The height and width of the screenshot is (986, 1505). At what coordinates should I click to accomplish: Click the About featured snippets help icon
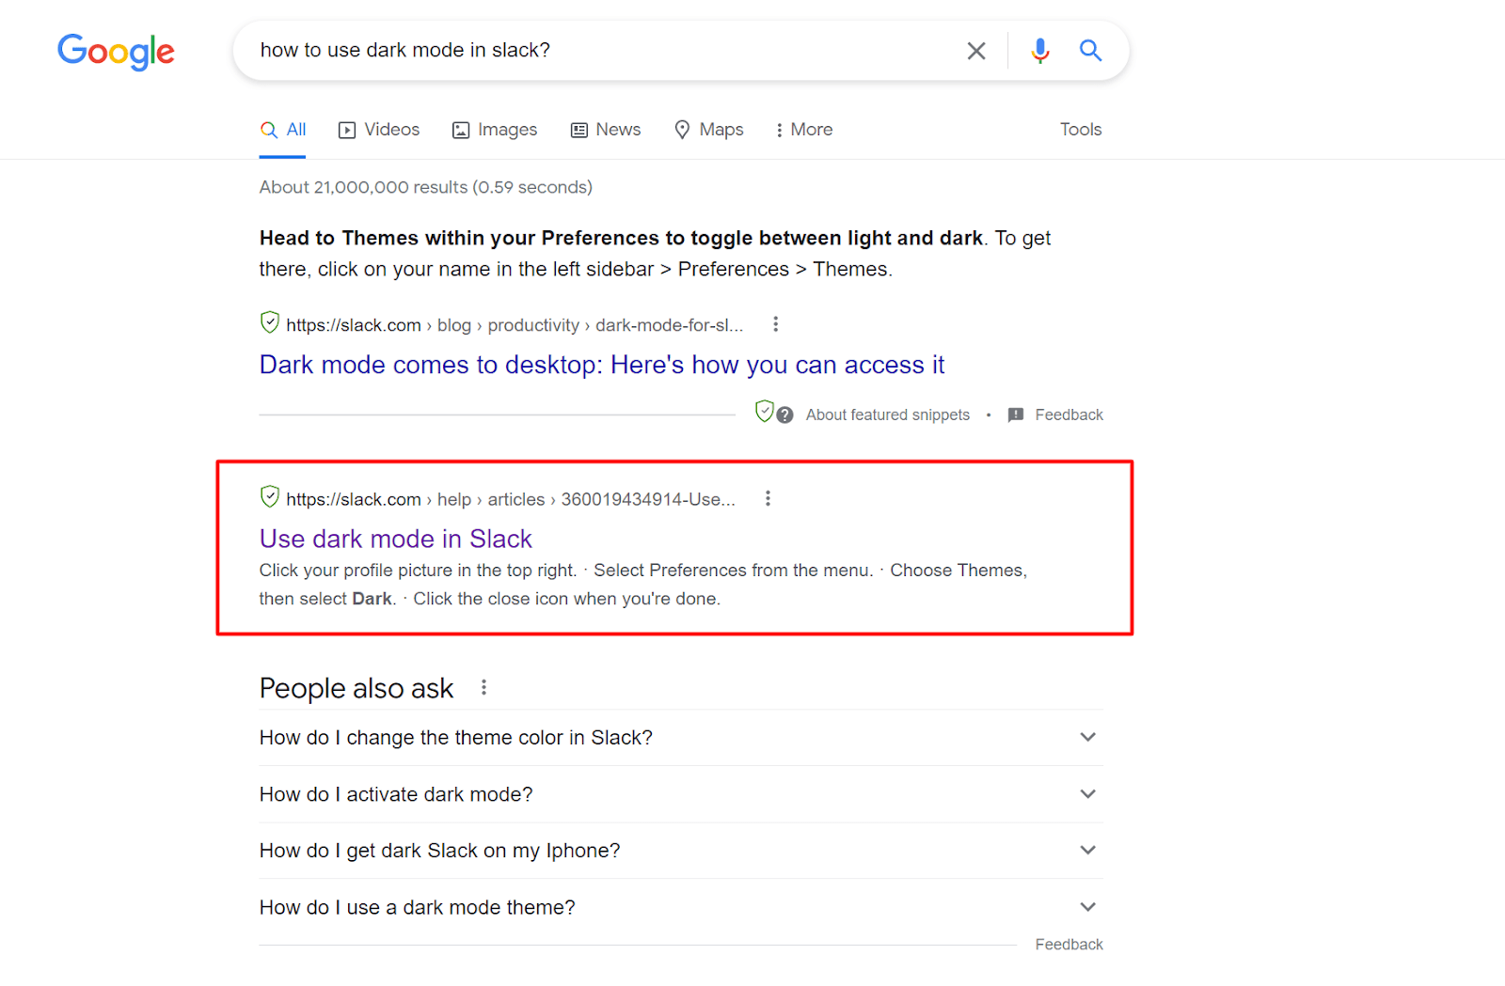(x=785, y=415)
